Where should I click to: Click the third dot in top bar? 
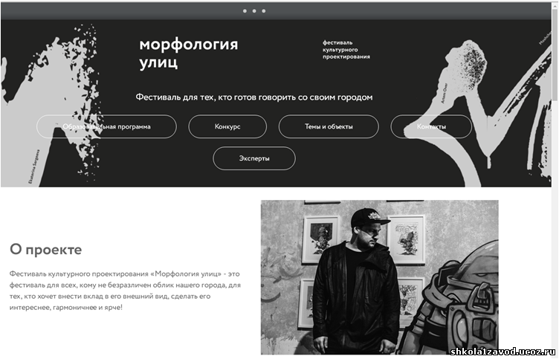pos(264,11)
